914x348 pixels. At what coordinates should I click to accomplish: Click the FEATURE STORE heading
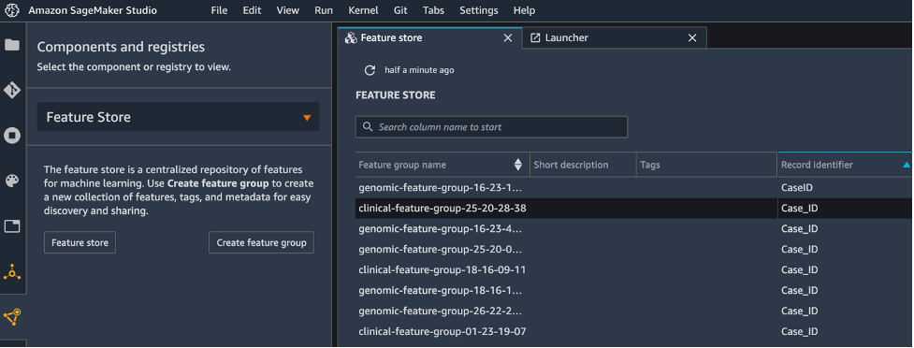click(x=395, y=94)
